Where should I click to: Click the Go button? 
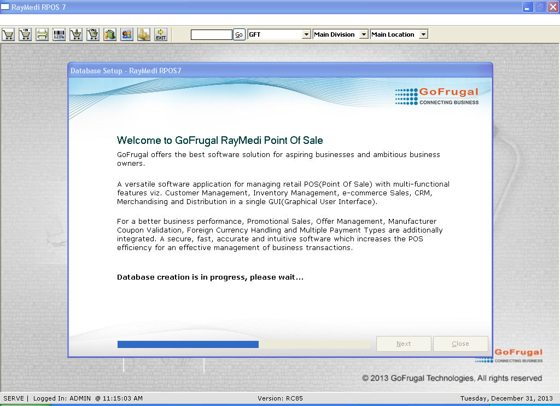239,34
